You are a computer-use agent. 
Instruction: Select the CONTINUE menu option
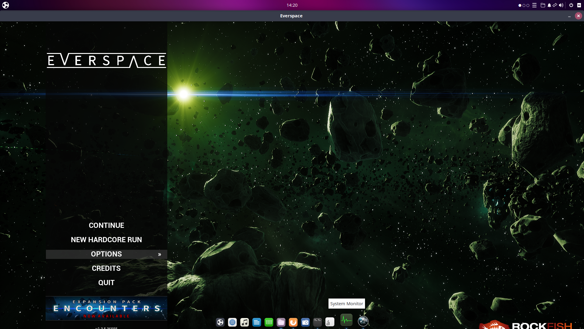pyautogui.click(x=106, y=225)
